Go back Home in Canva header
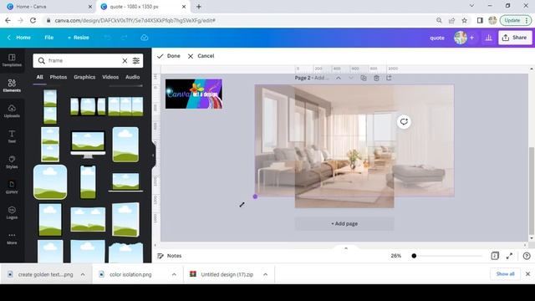Viewport: 535px width, 301px height. 19,38
